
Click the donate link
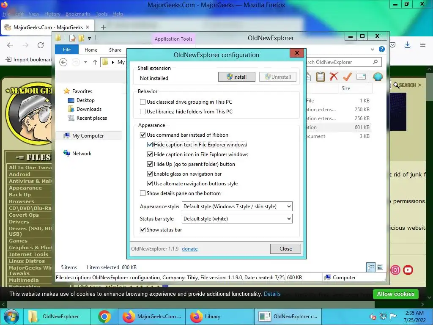click(x=190, y=249)
